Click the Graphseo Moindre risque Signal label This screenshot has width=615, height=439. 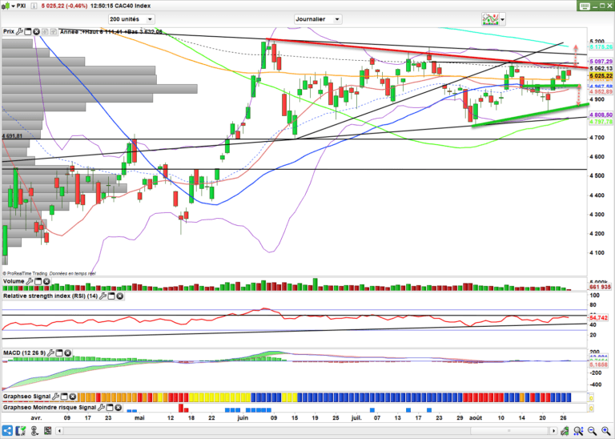coord(47,408)
